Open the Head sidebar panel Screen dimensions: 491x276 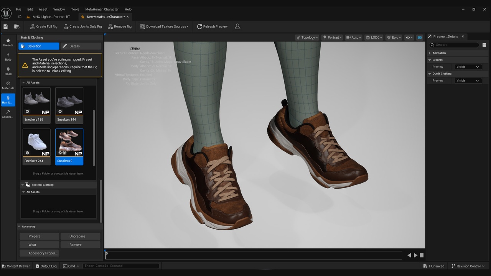8,71
